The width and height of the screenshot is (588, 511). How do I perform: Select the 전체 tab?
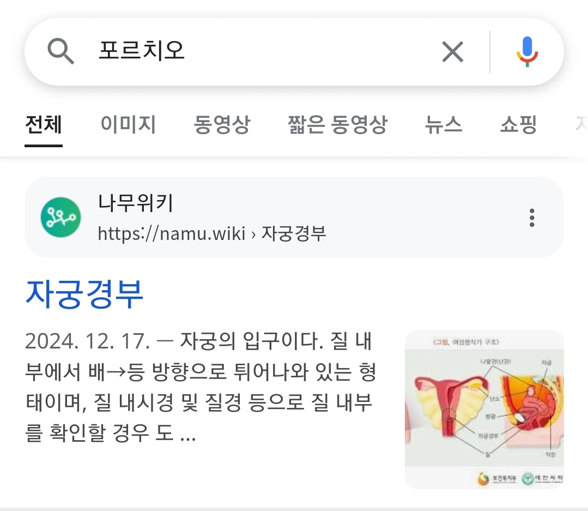(44, 125)
